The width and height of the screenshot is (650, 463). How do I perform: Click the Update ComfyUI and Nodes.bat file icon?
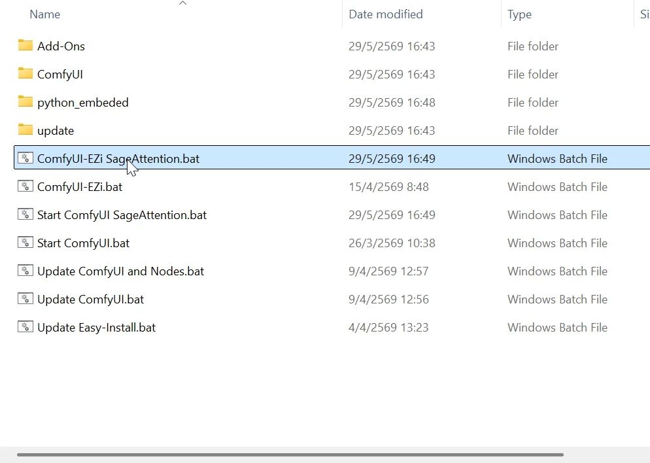coord(26,271)
